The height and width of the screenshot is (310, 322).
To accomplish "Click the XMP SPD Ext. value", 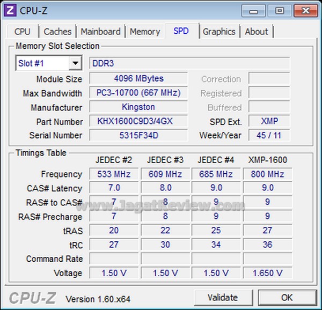I will (269, 121).
